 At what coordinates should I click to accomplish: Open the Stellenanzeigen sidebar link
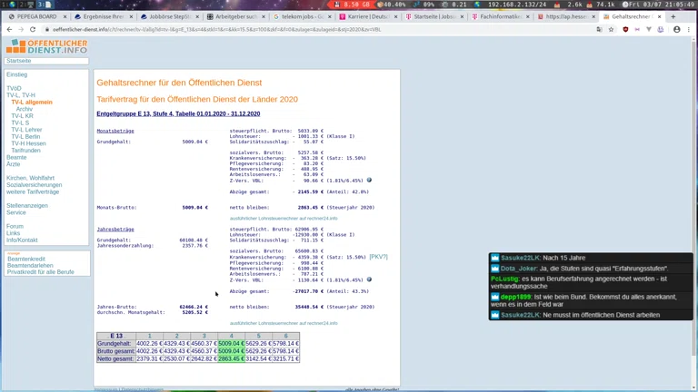click(27, 206)
